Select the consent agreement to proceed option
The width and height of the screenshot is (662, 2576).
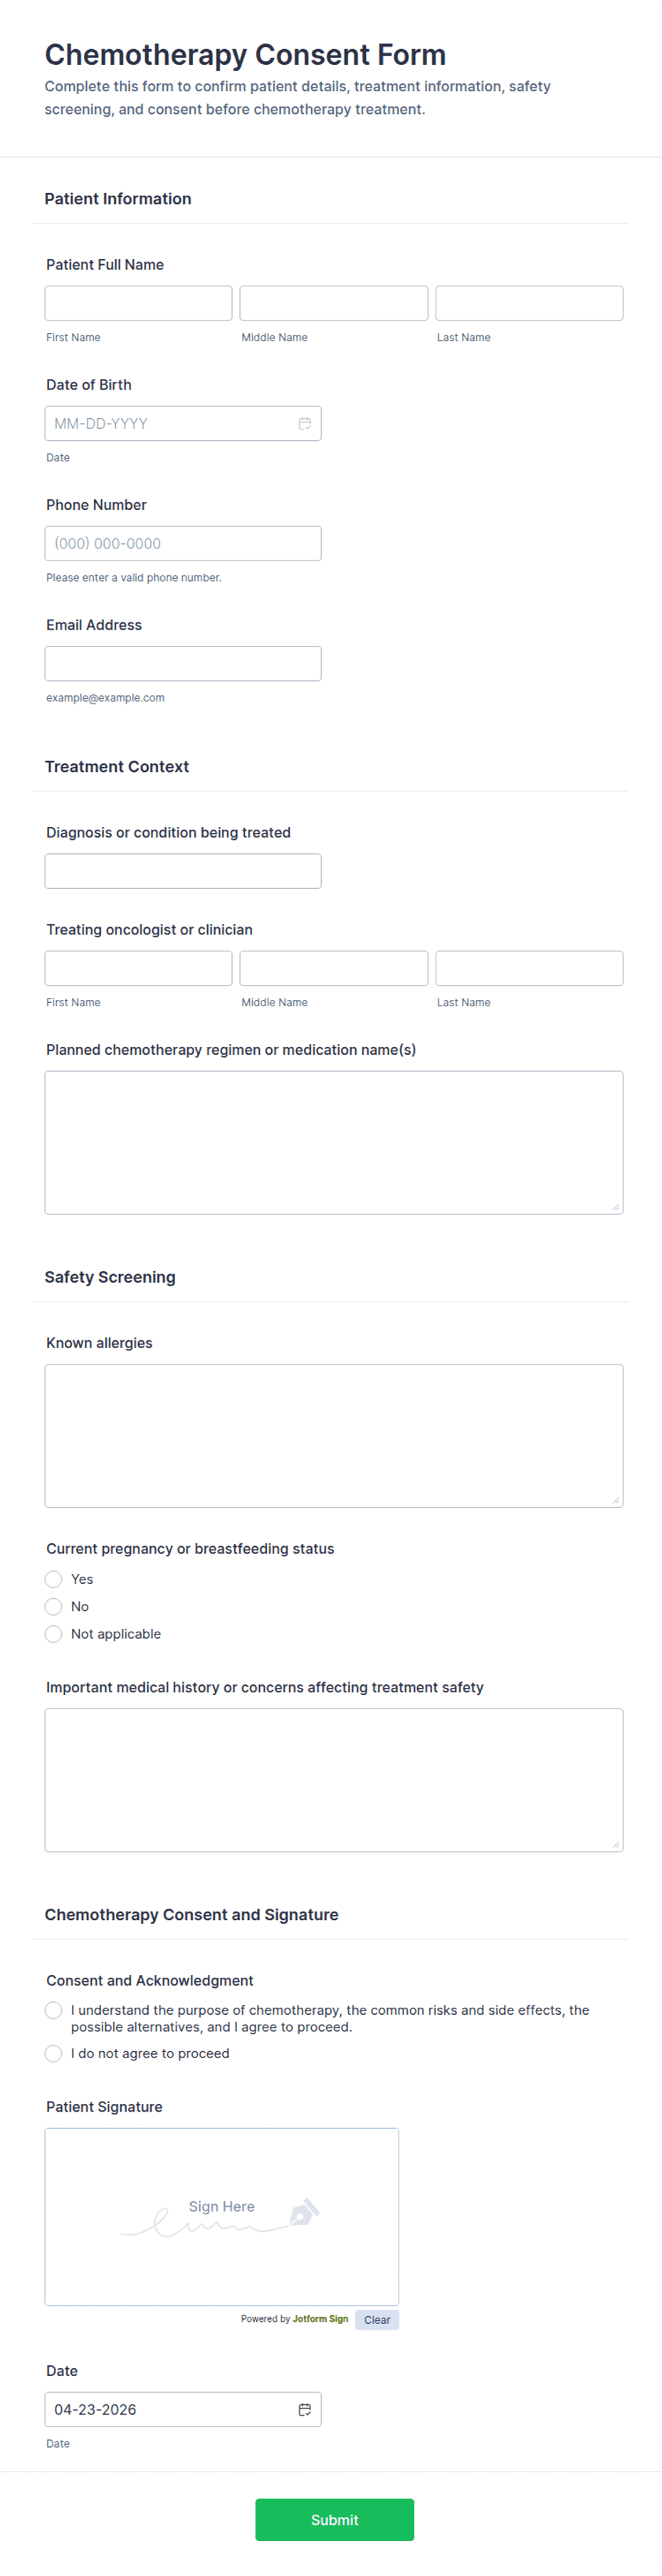[53, 2010]
